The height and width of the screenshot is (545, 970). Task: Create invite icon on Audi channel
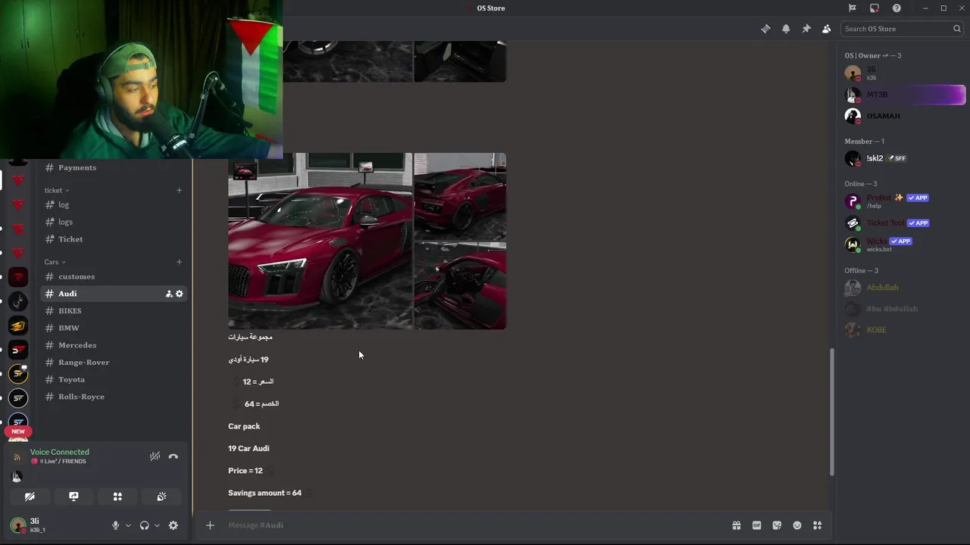(x=168, y=294)
